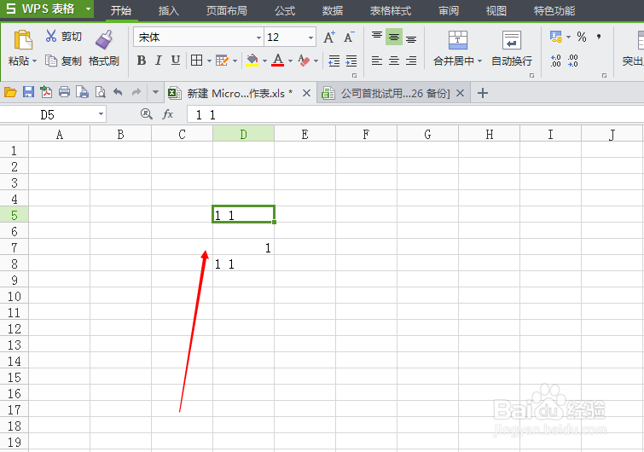The image size is (644, 452).
Task: Click the fx insert function icon
Action: (x=167, y=114)
